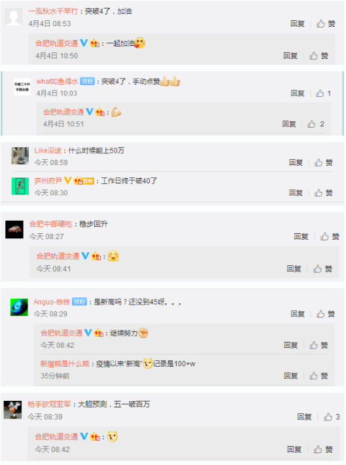The width and height of the screenshot is (346, 465).
Task: Reply to 合肥中部硬吃's comment 稳步回升
Action: tap(301, 236)
